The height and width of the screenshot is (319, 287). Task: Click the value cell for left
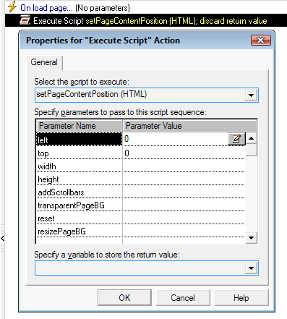[x=176, y=139]
